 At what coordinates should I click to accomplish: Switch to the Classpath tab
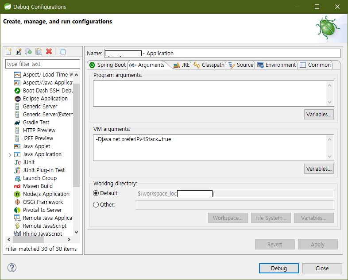(x=209, y=65)
